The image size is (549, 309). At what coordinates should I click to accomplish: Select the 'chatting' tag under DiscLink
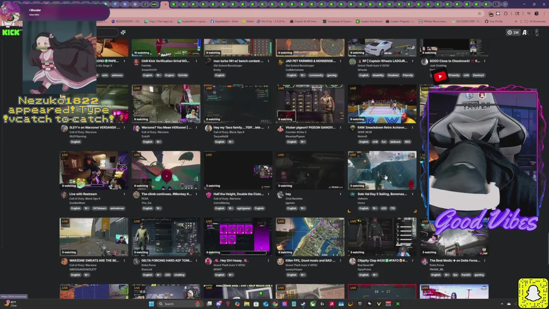click(x=179, y=275)
